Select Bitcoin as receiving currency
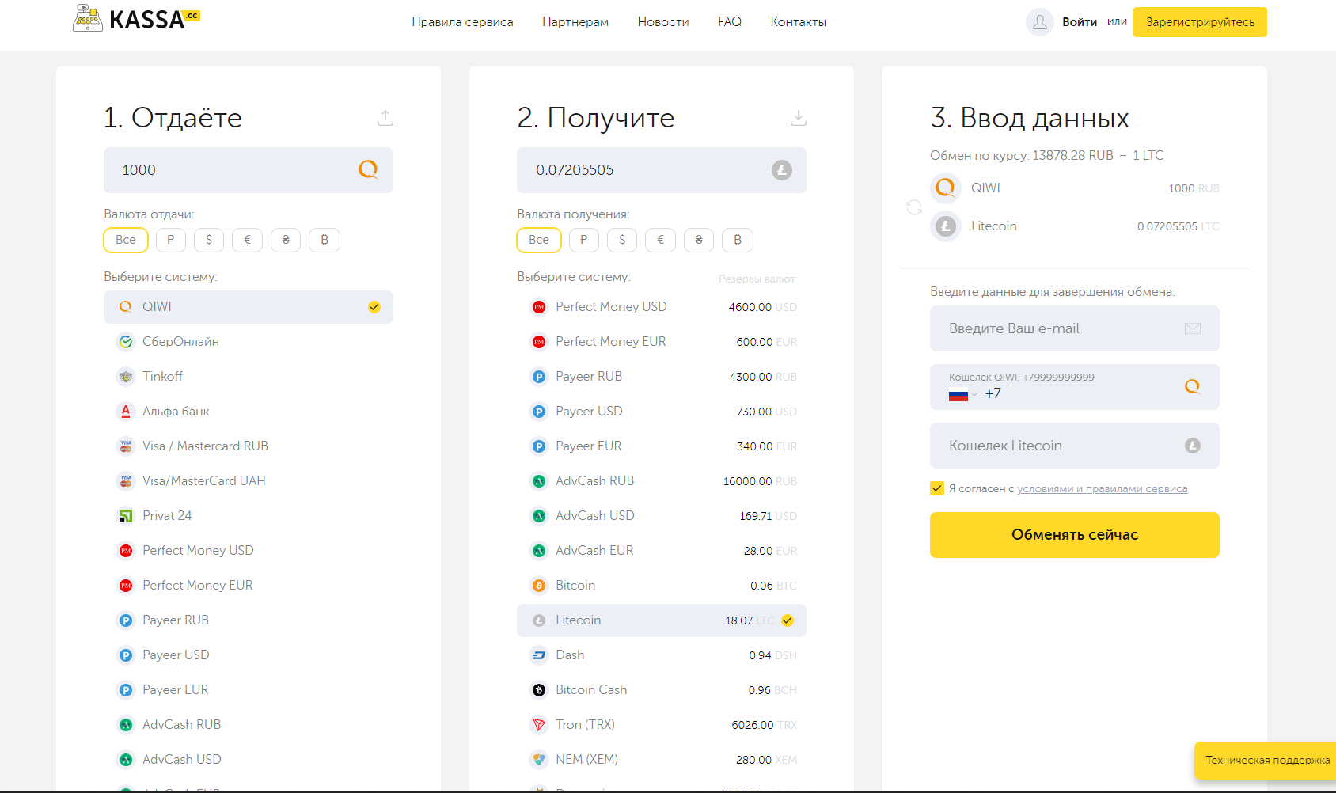This screenshot has height=793, width=1336. 662,586
